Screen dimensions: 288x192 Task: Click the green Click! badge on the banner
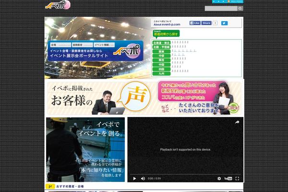tap(233, 108)
